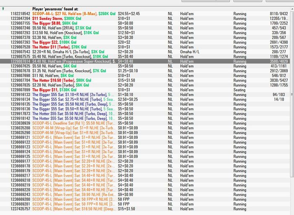Click the Seating status cell
This screenshot has height=215, width=294.
click(239, 90)
